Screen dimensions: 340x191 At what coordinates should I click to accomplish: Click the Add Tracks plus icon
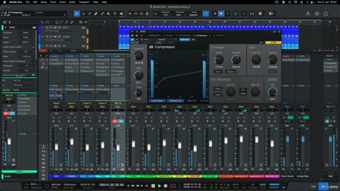(x=86, y=22)
